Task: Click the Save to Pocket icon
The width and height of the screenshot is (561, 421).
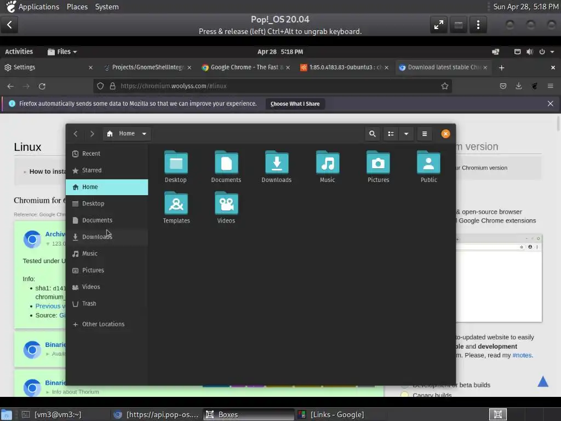Action: pos(503,86)
